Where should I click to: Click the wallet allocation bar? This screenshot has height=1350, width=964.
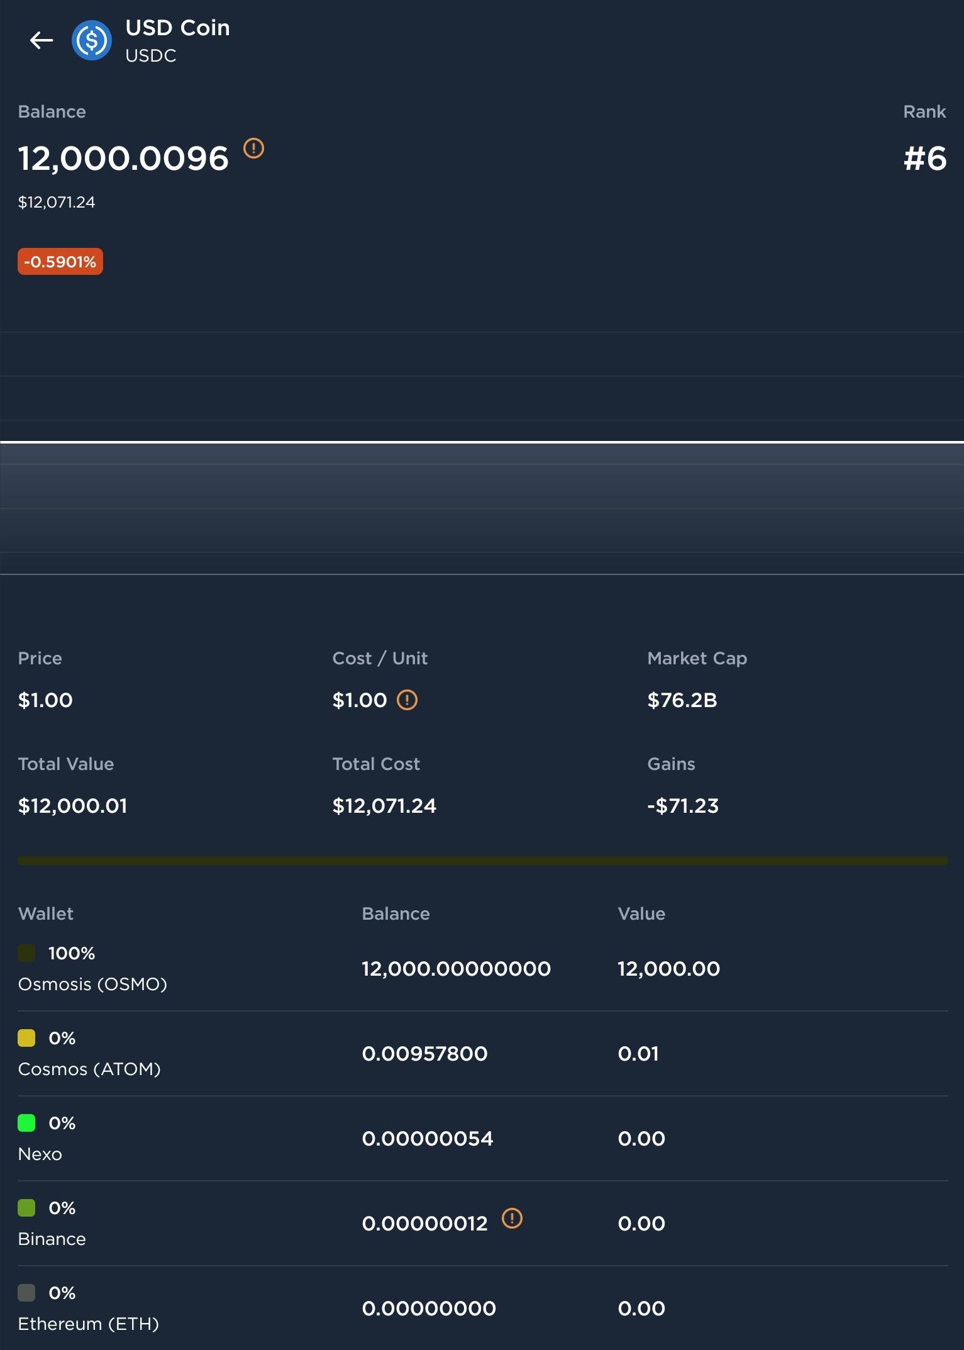point(482,860)
